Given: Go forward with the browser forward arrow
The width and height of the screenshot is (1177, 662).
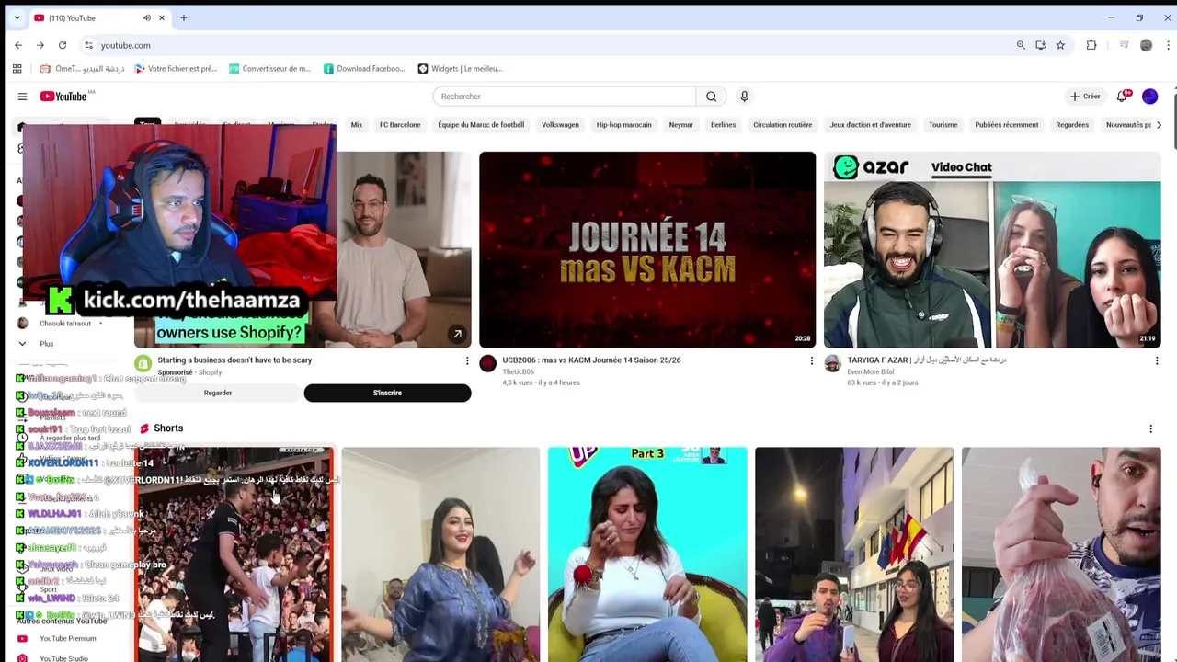Looking at the screenshot, I should [x=40, y=45].
